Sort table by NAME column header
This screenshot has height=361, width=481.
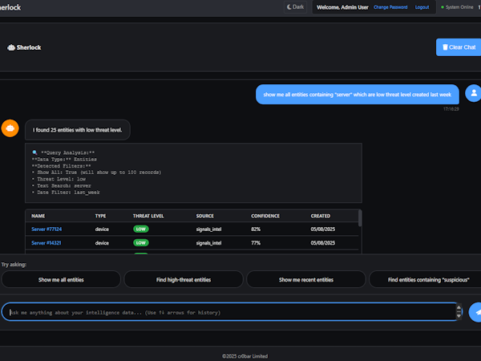38,216
